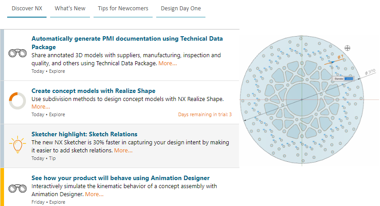Viewport: 380px width, 206px height.
Task: Go to the Design Day One tab
Action: click(x=181, y=8)
